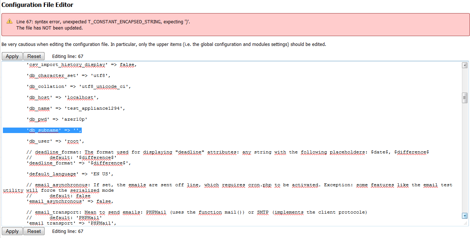Grab the vertical scrollbar thumb

point(465,97)
